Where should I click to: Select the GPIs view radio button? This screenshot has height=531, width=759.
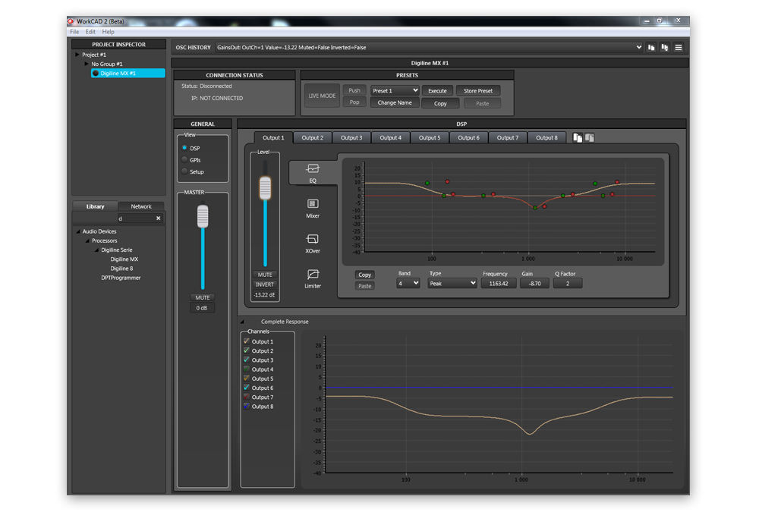[x=184, y=160]
